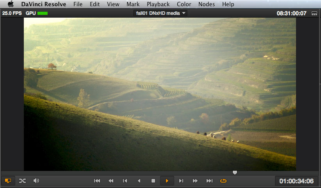The height and width of the screenshot is (188, 321).
Task: Open the Edit menu
Action: [95, 4]
